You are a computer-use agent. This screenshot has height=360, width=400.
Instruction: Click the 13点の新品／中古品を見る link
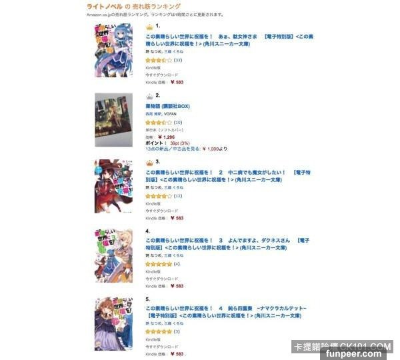click(x=173, y=149)
